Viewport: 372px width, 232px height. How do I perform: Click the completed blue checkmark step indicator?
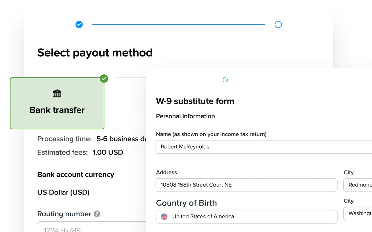[79, 24]
